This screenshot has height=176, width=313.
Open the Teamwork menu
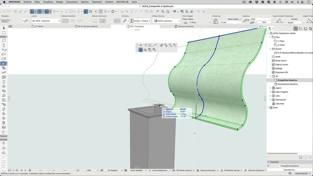97,2
